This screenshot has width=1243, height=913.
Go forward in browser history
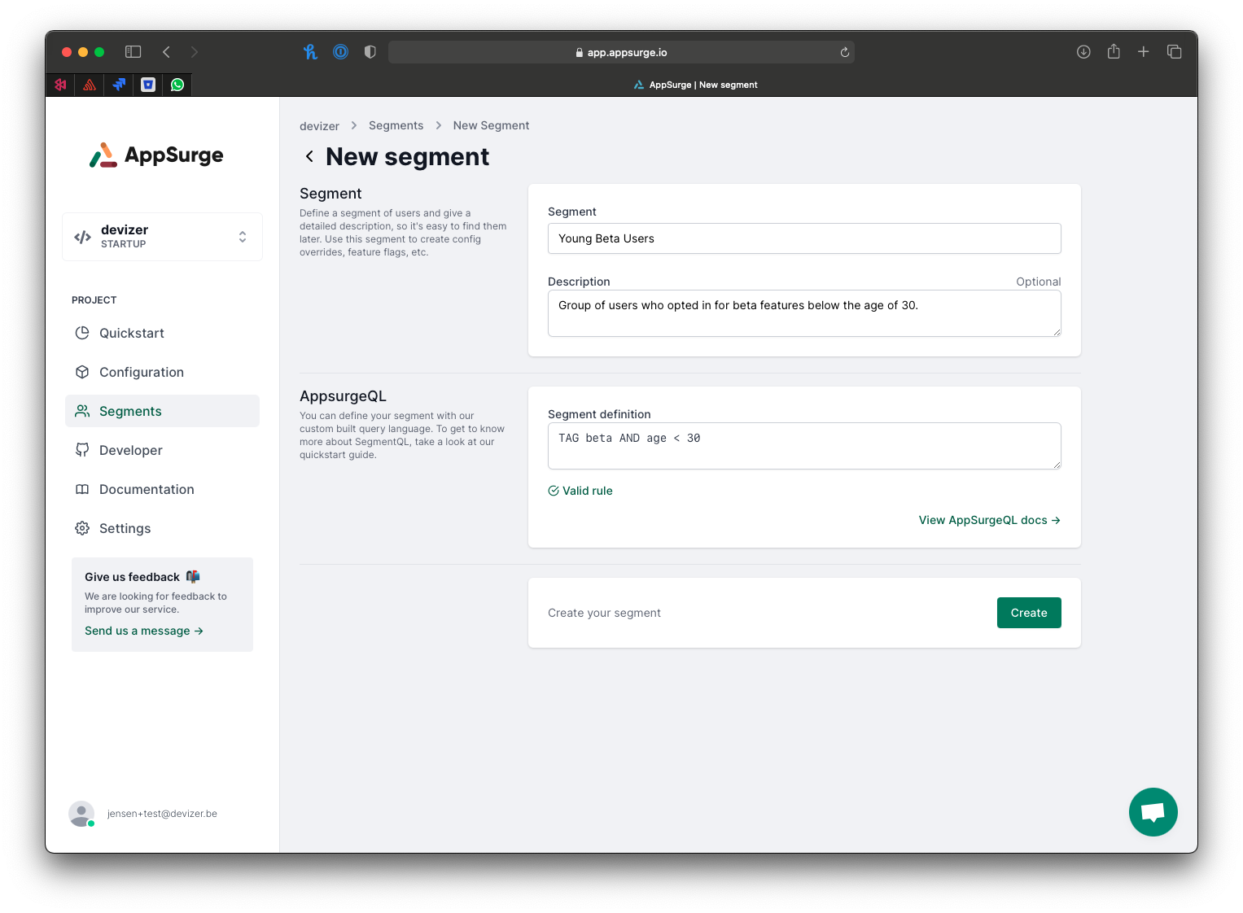[195, 52]
